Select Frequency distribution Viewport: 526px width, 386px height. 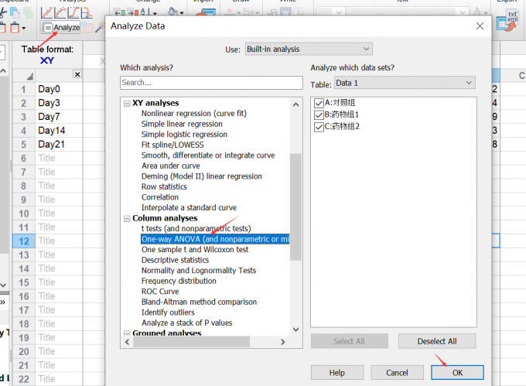179,281
